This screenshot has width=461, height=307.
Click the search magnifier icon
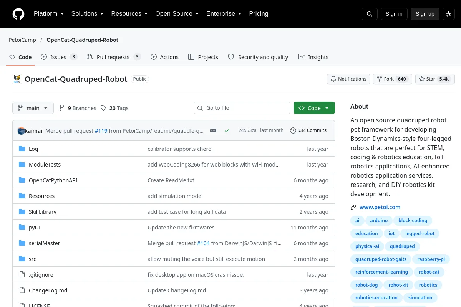[x=370, y=14]
